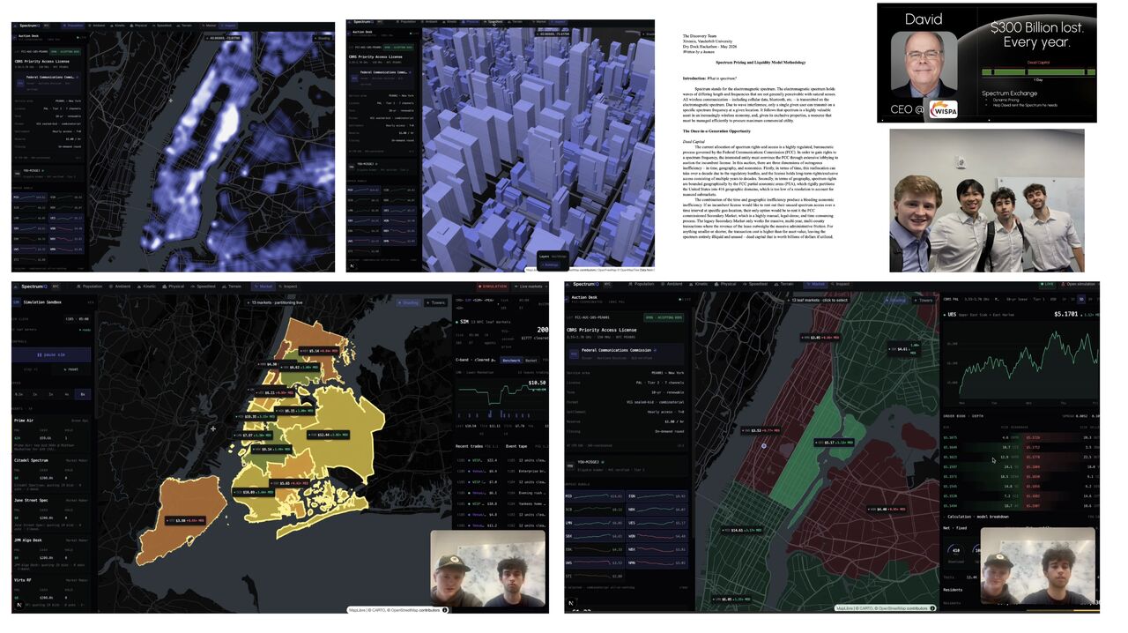
Task: Click the reset button in Simulation Sandbox
Action: [x=71, y=369]
